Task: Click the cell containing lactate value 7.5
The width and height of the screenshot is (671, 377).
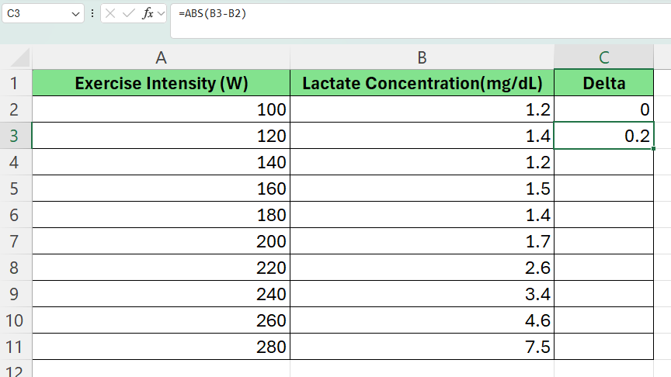Action: (422, 347)
